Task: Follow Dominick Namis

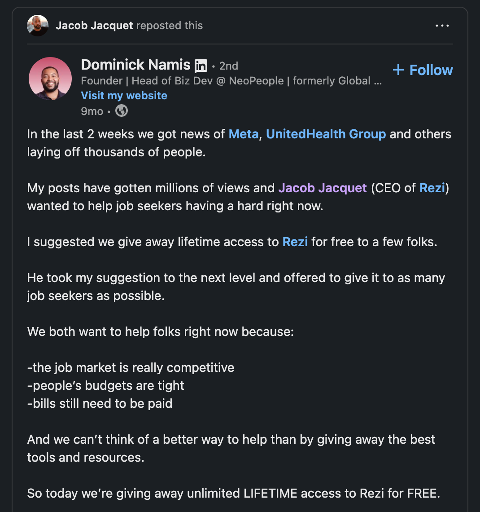Action: (423, 70)
